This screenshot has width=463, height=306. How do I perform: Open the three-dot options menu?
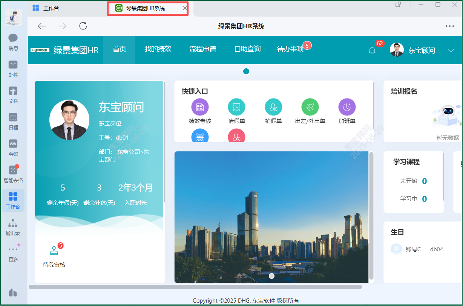pyautogui.click(x=449, y=26)
